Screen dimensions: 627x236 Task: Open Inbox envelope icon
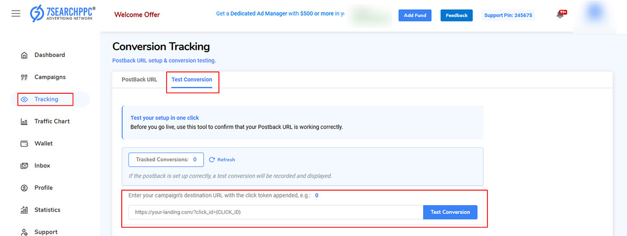[24, 166]
